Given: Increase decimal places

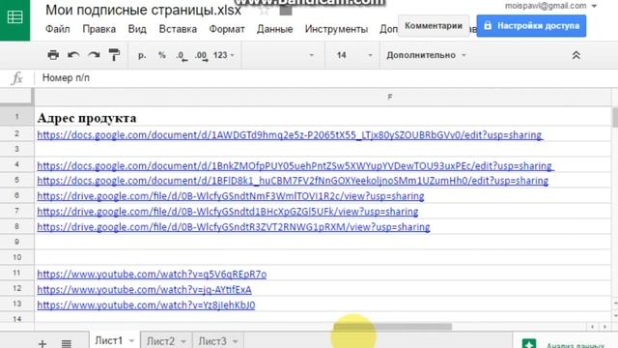Looking at the screenshot, I should tap(202, 55).
